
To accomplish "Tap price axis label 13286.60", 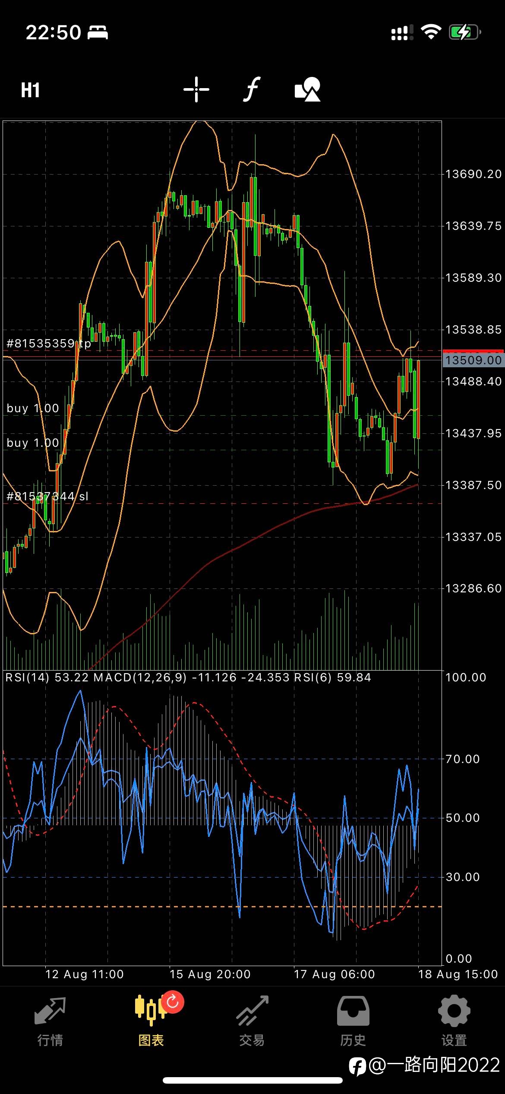I will [x=473, y=588].
